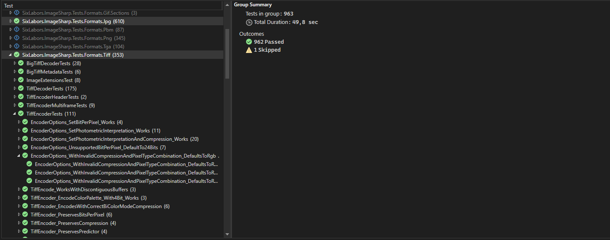Click green check icon next to 962 Passed
The image size is (610, 240).
249,42
